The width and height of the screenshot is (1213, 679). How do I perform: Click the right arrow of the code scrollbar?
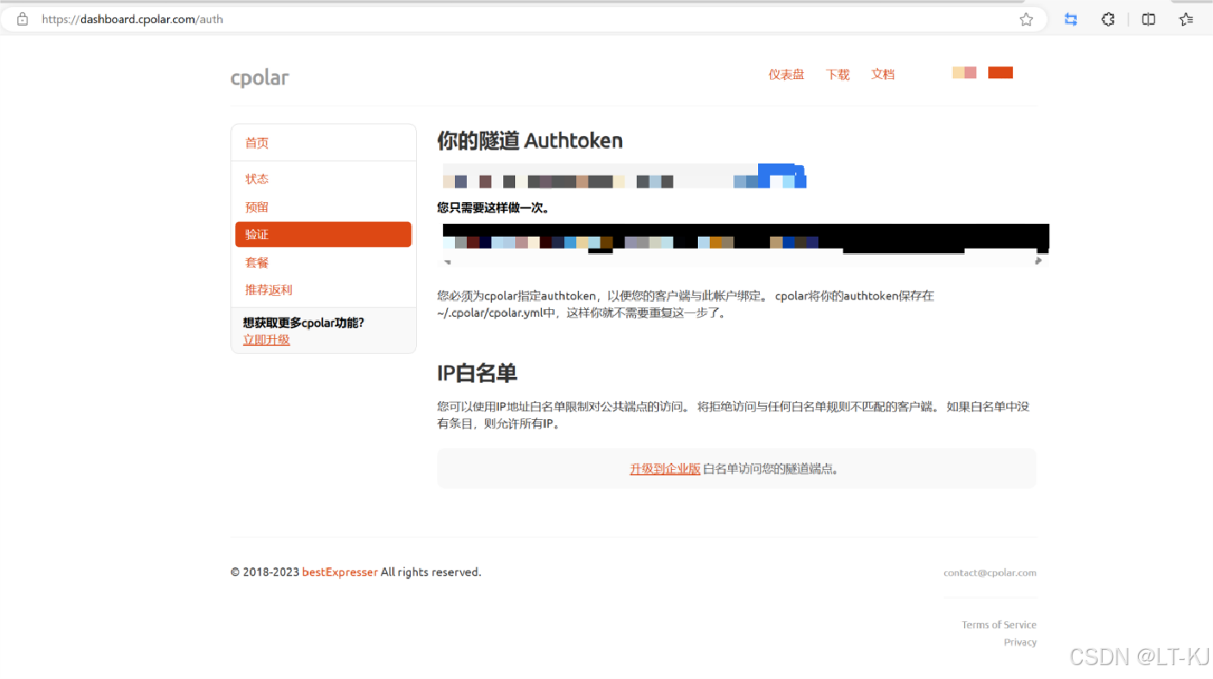(1038, 261)
